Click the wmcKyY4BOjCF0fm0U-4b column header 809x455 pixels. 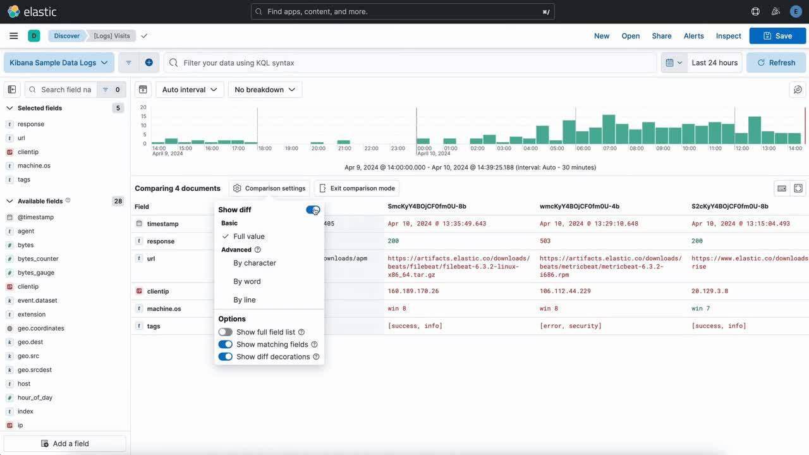coord(580,206)
